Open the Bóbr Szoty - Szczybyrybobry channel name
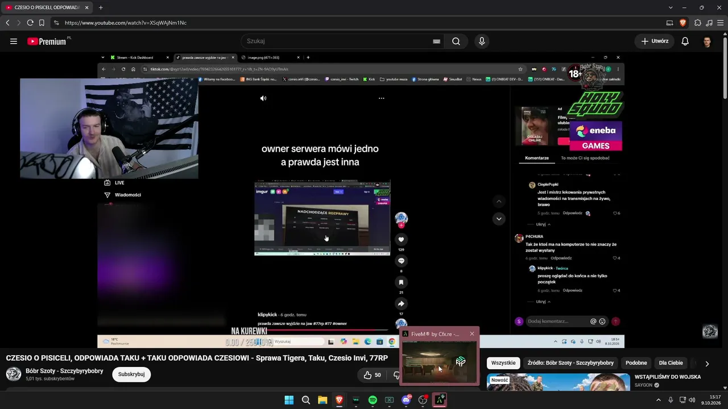Screen dimensions: 728x409 click(64, 371)
